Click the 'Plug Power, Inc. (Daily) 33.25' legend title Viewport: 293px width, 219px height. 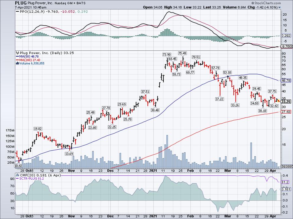47,53
